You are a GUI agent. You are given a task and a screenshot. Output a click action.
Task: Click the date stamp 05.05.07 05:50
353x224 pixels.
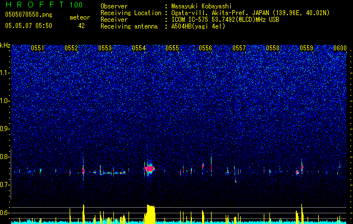click(29, 26)
